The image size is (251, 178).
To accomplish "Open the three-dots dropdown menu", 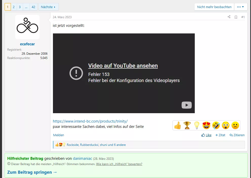I will coord(241,7).
